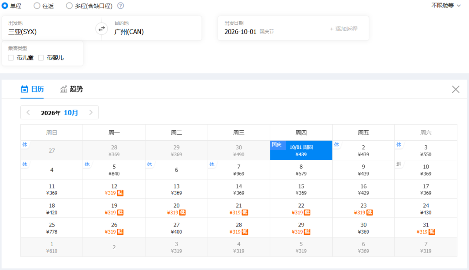Select October 12 low price ¥319
469x270 pixels.
114,189
